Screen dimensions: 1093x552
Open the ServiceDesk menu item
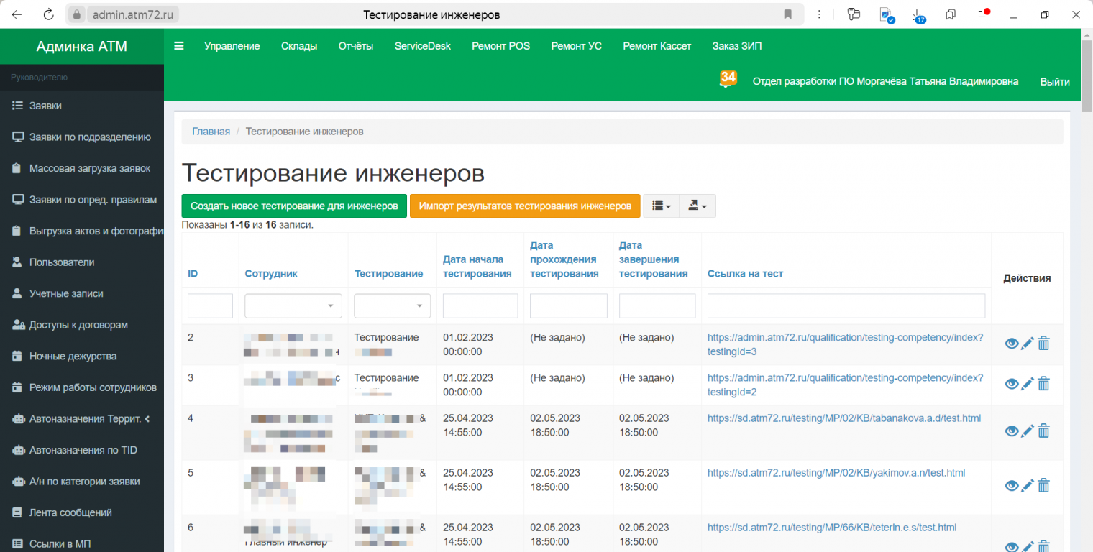[x=422, y=46]
